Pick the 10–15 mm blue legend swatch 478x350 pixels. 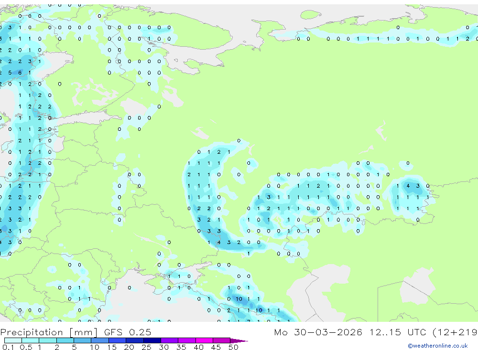[100, 340]
